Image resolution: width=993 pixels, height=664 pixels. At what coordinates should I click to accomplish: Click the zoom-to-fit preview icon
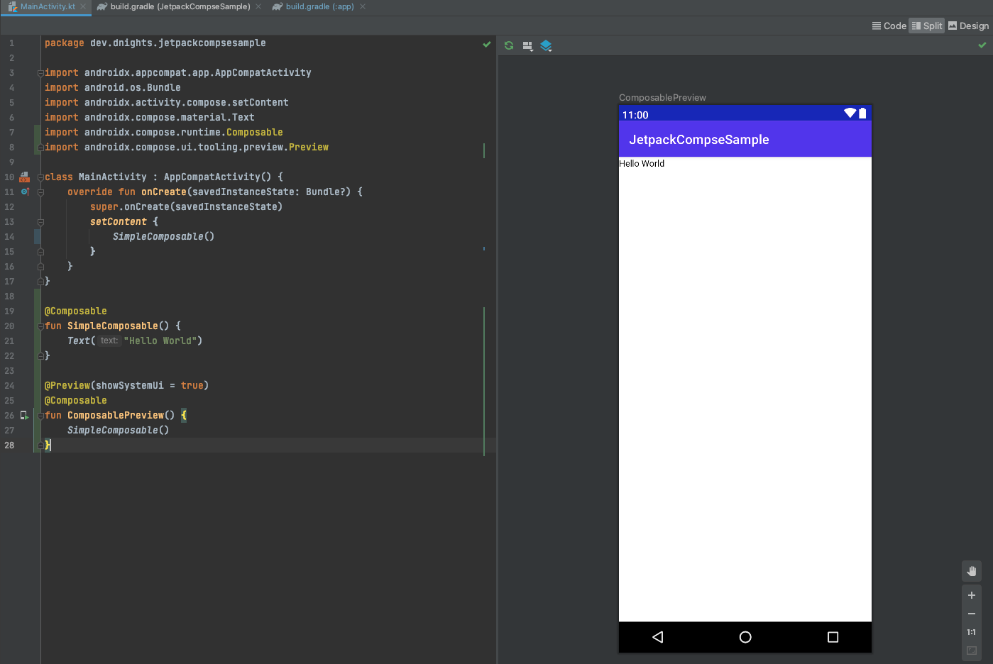point(972,651)
